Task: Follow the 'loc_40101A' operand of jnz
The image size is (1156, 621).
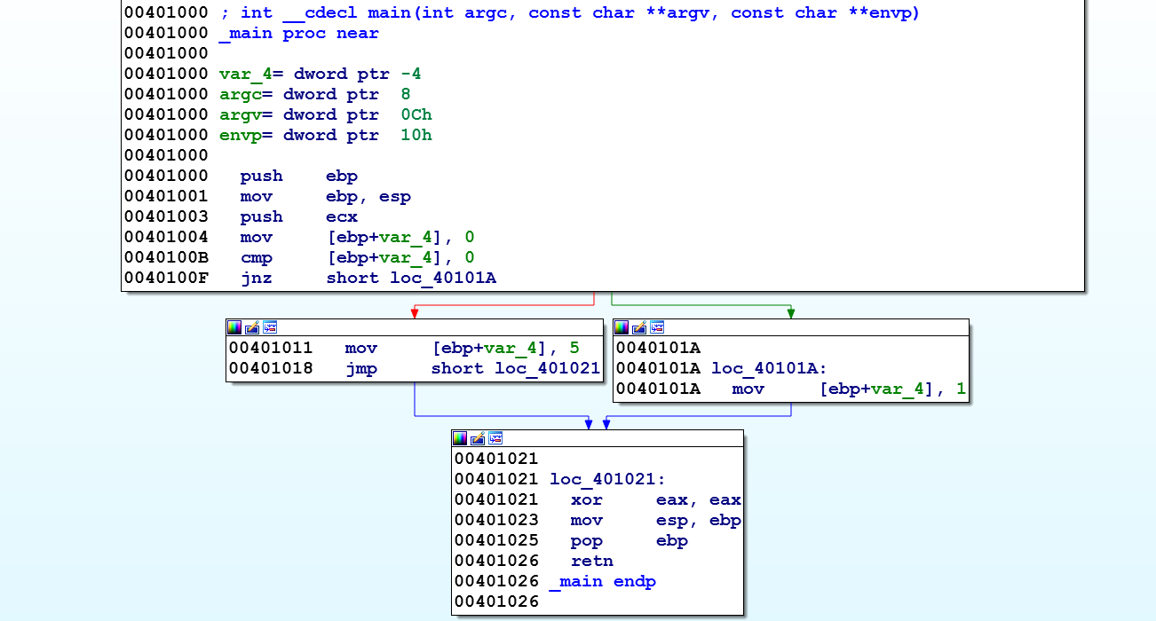Action: 443,279
